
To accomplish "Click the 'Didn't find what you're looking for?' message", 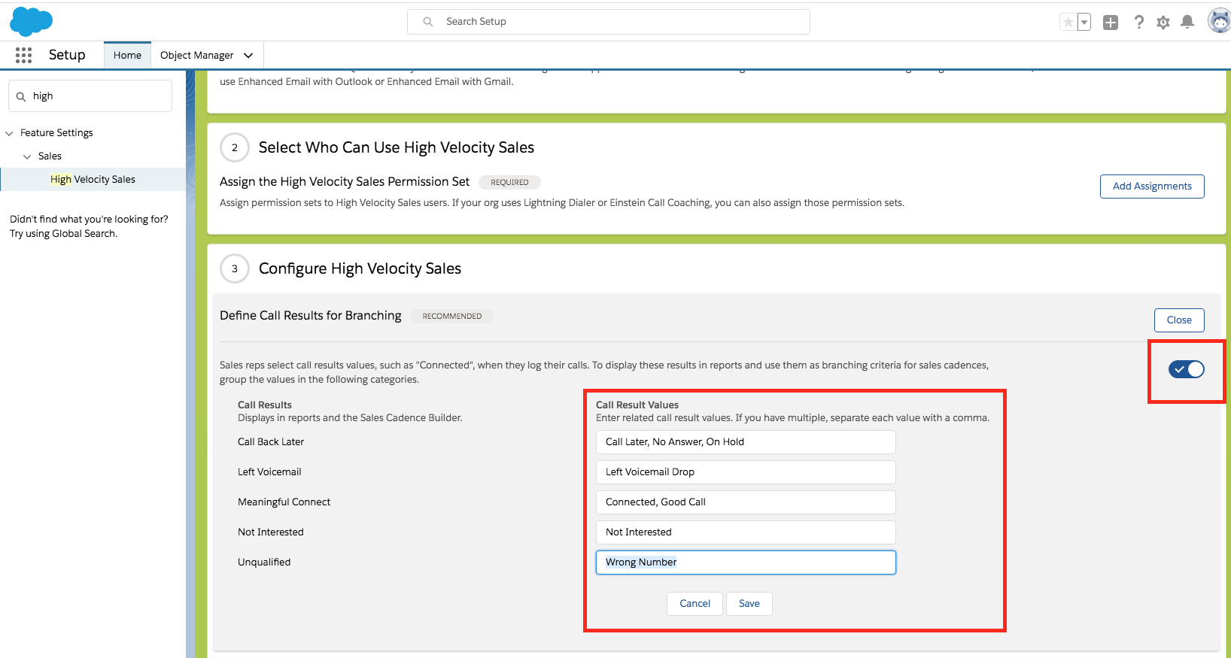I will click(x=89, y=220).
